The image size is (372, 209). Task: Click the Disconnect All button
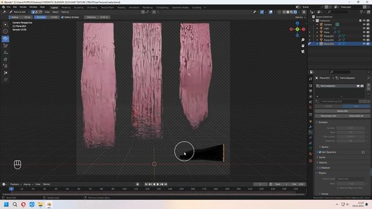[356, 116]
